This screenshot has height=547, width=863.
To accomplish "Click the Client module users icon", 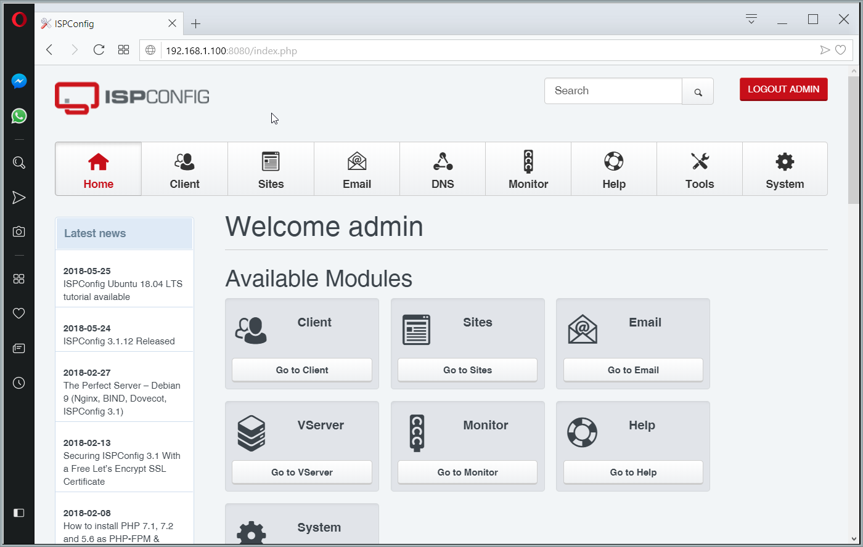I will pyautogui.click(x=251, y=330).
